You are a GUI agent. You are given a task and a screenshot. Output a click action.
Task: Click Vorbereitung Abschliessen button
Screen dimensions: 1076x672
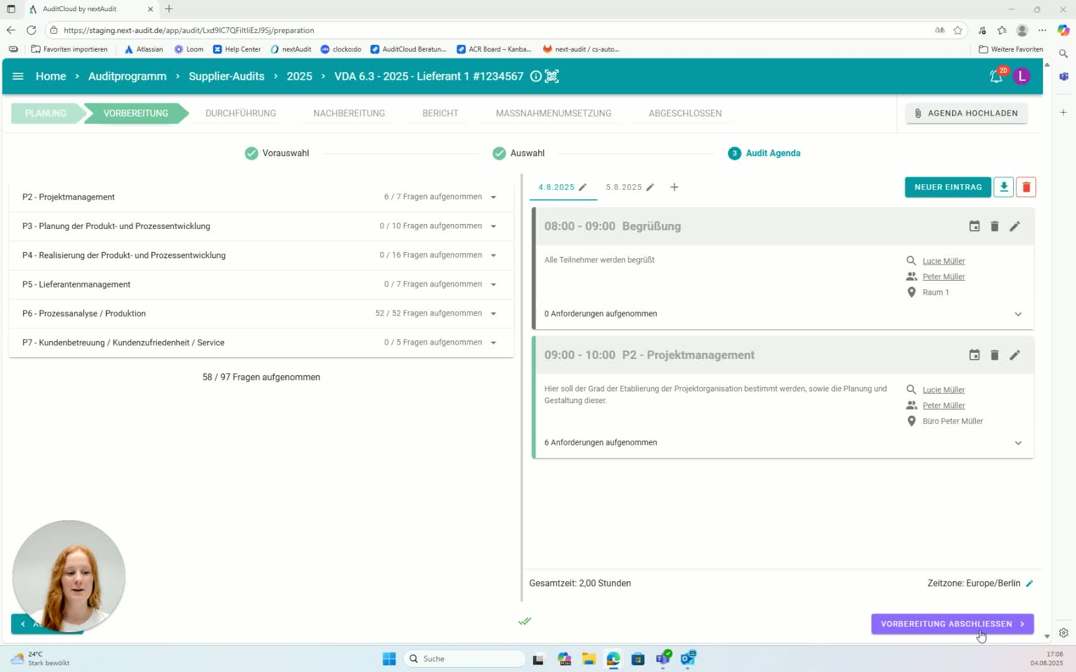(x=951, y=623)
